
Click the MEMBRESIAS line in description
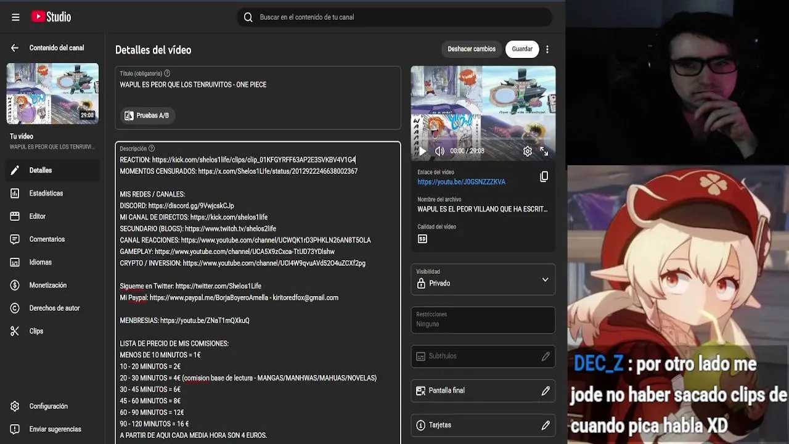click(185, 321)
